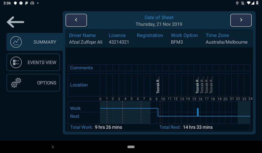The width and height of the screenshot is (262, 153).
Task: Tap the alert notification icon
Action: [x=21, y=3]
